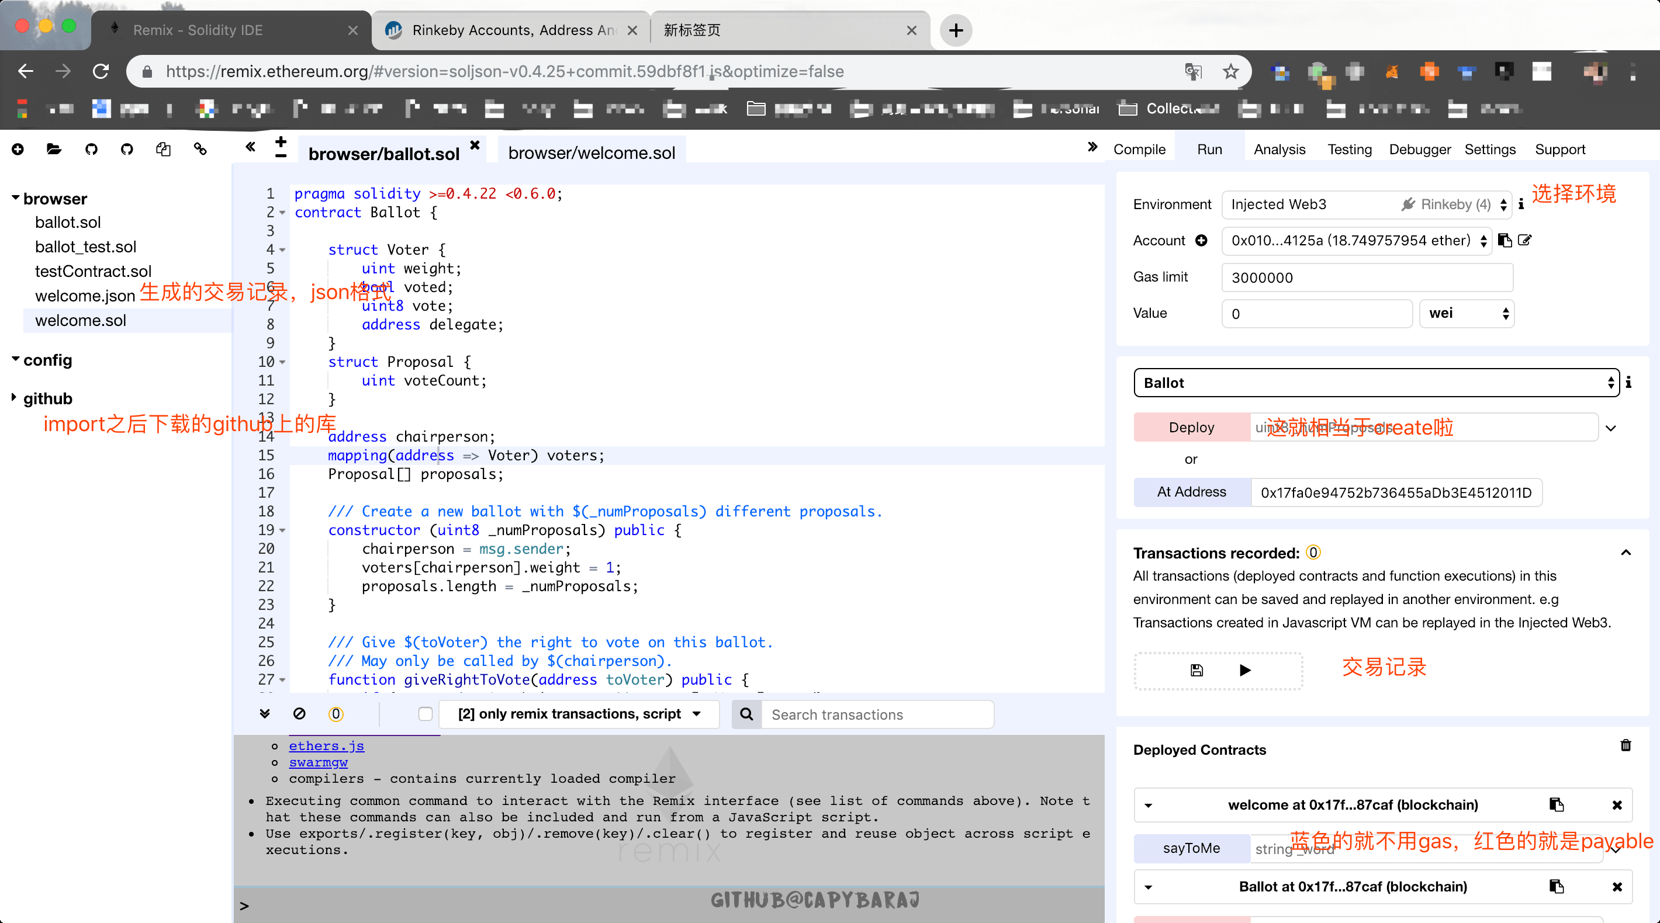Click the copy all files icon
The height and width of the screenshot is (923, 1660).
tap(163, 150)
